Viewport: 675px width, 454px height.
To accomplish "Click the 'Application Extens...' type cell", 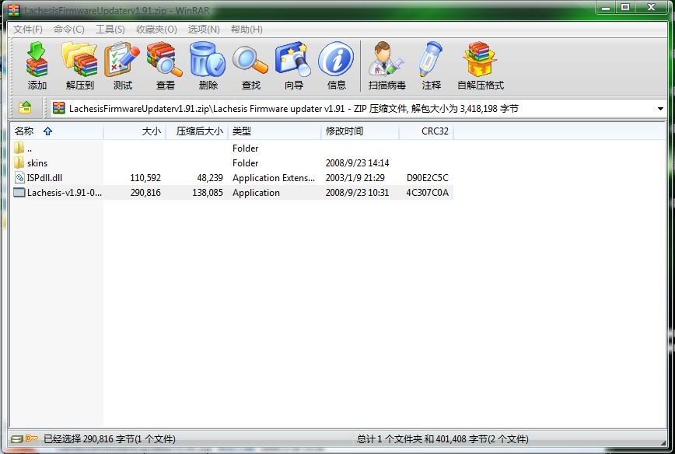I will (x=274, y=178).
